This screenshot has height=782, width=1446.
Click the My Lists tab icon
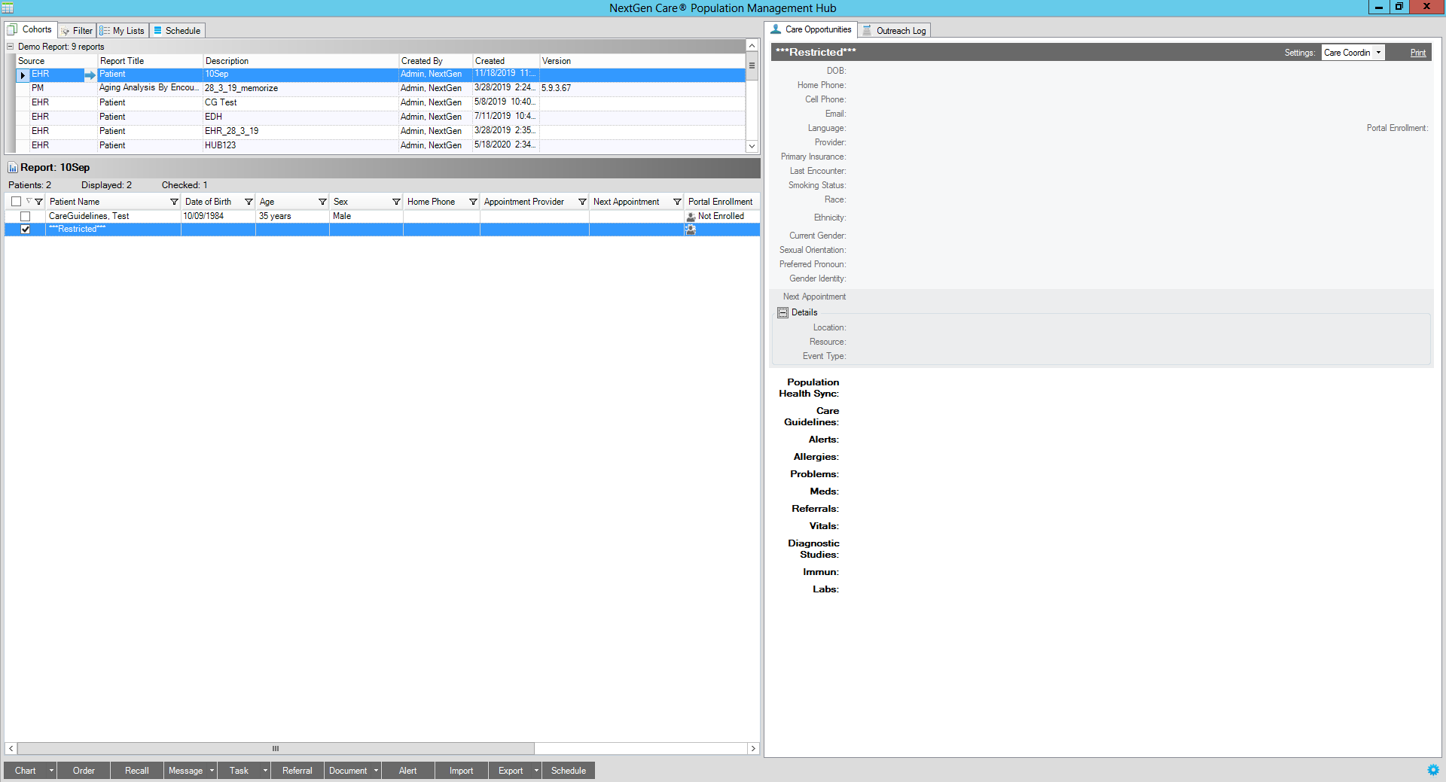click(105, 31)
